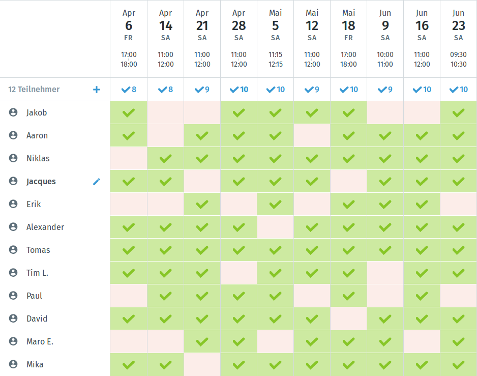Click the avatar icon next to Erik
The width and height of the screenshot is (477, 376).
point(13,204)
